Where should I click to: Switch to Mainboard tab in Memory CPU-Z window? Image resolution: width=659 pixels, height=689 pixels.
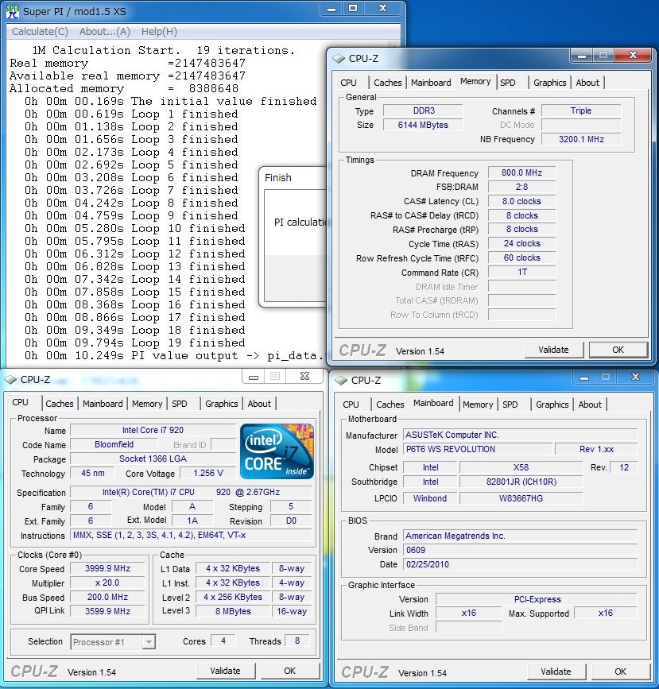tap(431, 83)
